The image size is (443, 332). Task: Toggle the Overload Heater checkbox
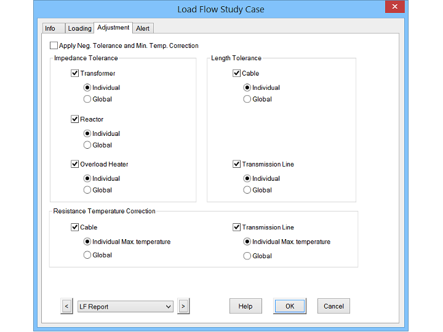tap(75, 164)
